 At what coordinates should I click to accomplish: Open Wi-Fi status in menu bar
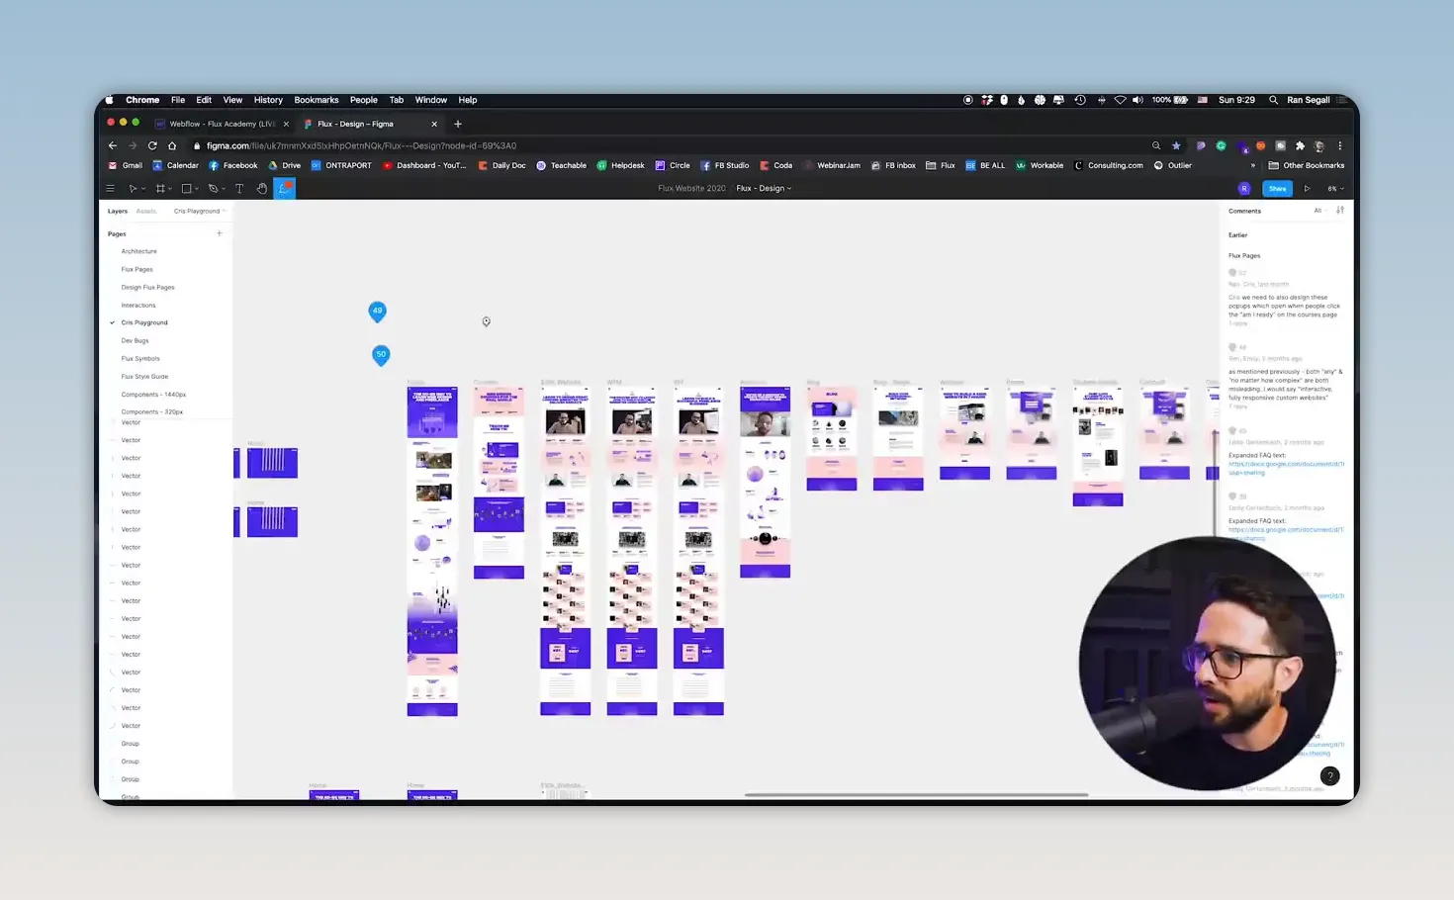[x=1120, y=100]
